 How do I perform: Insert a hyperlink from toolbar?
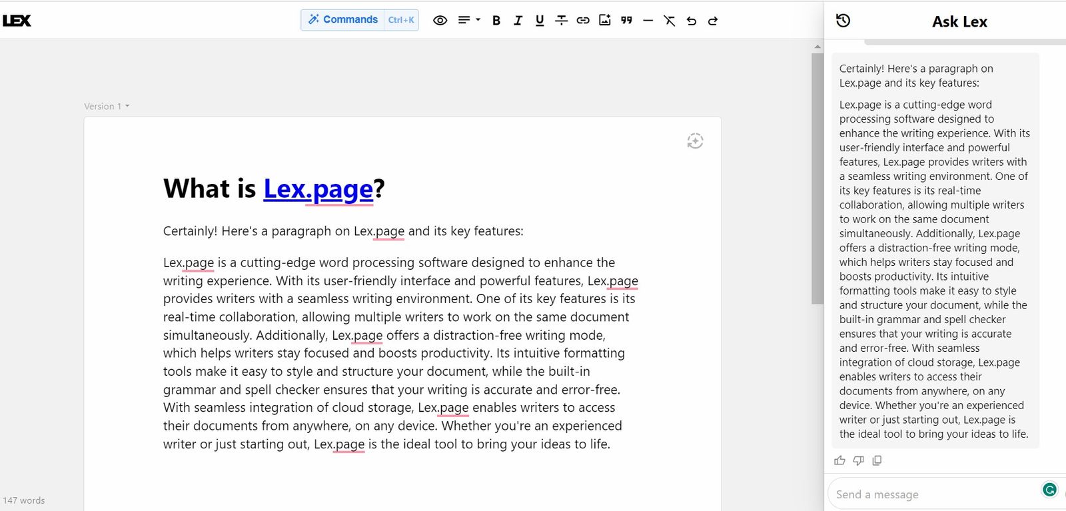[x=583, y=21]
